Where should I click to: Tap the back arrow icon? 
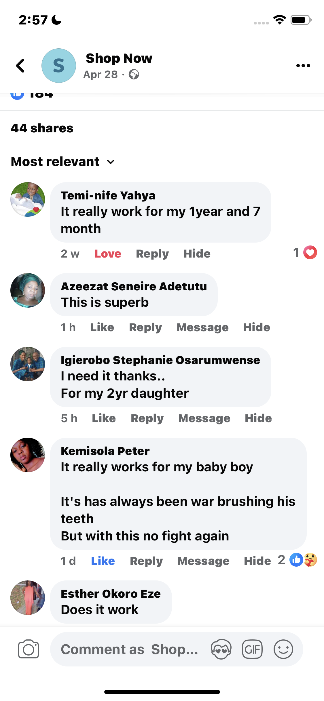point(20,66)
